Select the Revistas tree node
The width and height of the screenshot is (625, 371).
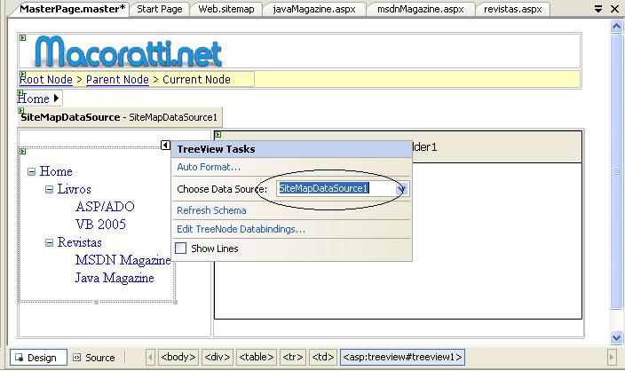79,242
